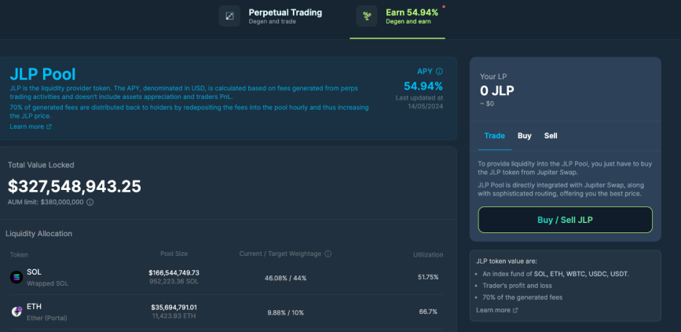Click the Pool Size column header
The image size is (681, 332).
[x=174, y=254]
